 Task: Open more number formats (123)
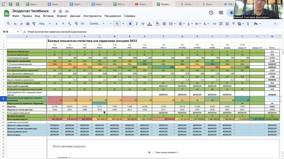pyautogui.click(x=83, y=23)
